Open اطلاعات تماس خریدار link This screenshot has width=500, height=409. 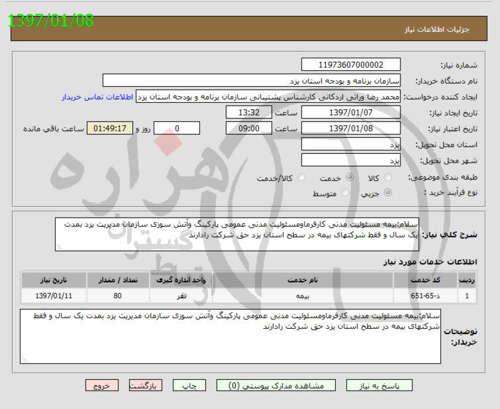tap(97, 97)
